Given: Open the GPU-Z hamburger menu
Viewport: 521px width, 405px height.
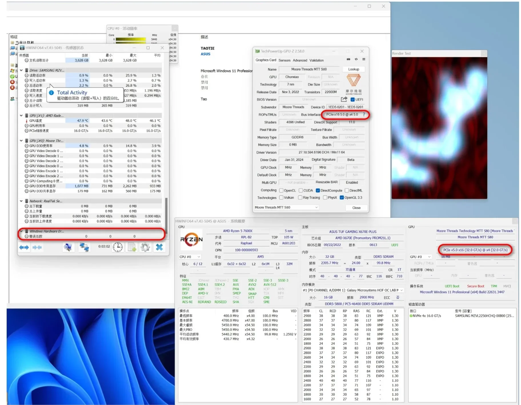Looking at the screenshot, I should pyautogui.click(x=364, y=59).
